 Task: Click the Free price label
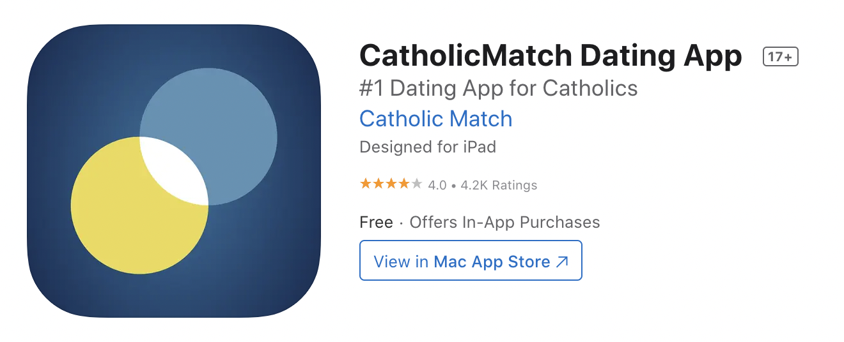click(x=376, y=222)
